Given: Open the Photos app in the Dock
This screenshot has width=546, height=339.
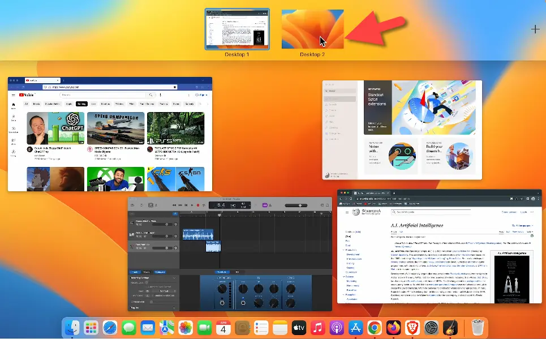Looking at the screenshot, I should pos(186,328).
